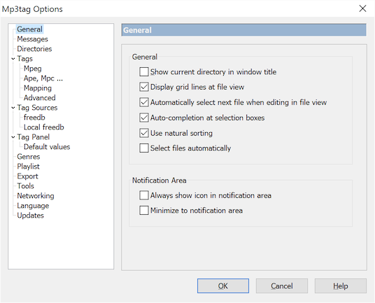Screen dimensions: 375x303
Task: Select Directories in the options tree
Action: (x=34, y=49)
